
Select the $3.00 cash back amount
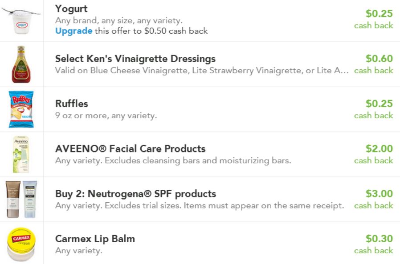click(x=379, y=194)
